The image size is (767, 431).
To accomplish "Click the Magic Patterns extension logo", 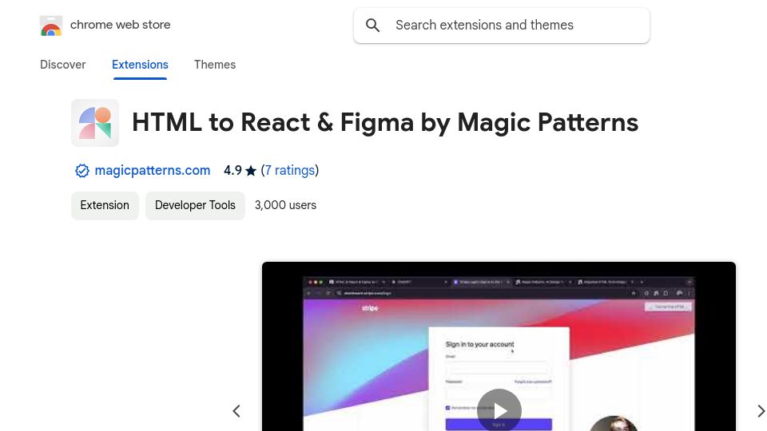I will coord(95,123).
